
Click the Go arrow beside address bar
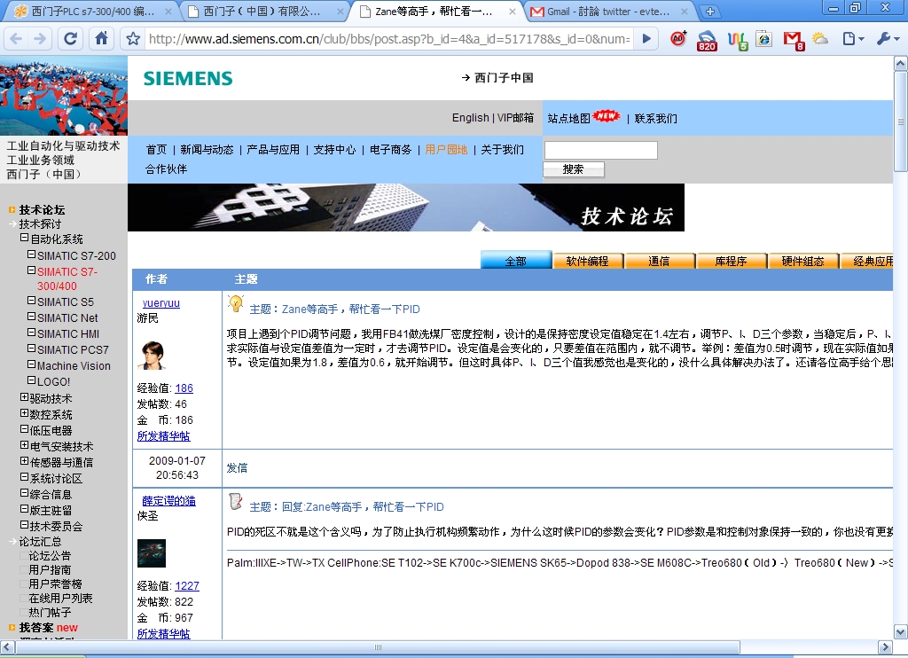(646, 39)
